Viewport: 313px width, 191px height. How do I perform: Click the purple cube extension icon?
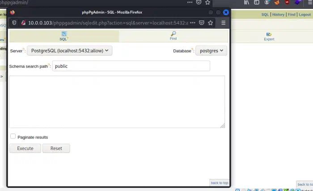297,2
